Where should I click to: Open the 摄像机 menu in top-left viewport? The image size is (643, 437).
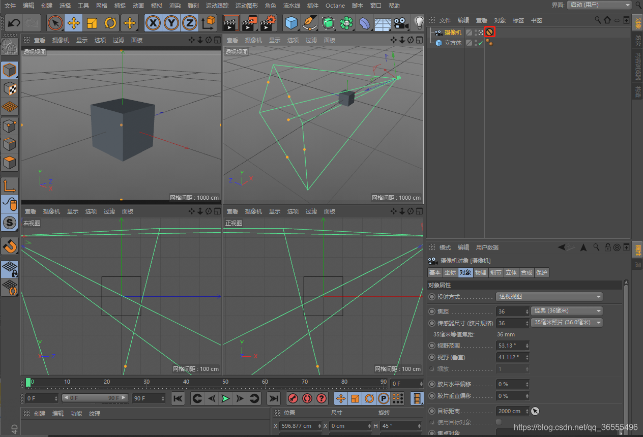tap(61, 40)
